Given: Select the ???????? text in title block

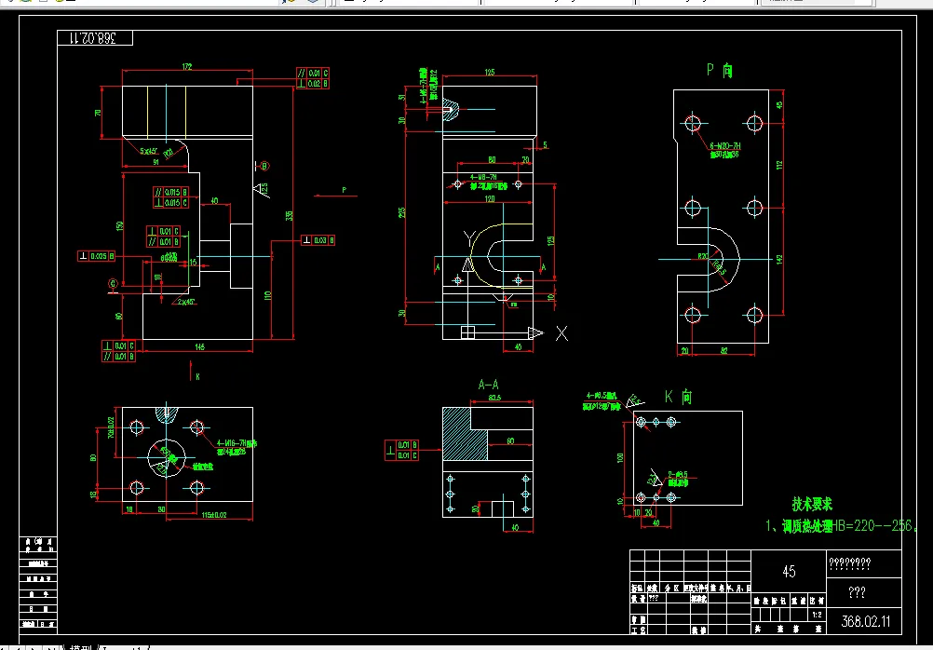Looking at the screenshot, I should click(850, 563).
